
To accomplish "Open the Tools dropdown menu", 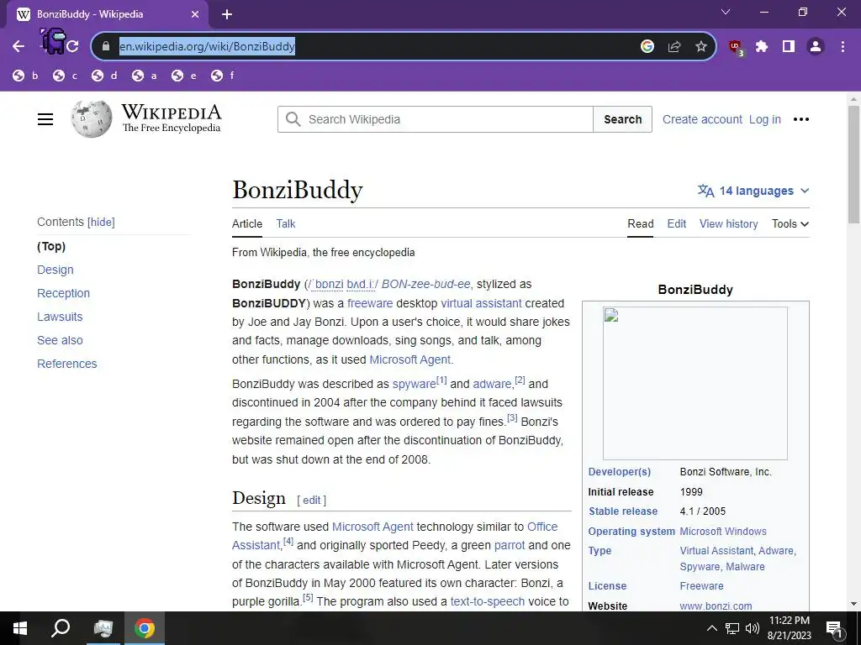I will (x=790, y=223).
